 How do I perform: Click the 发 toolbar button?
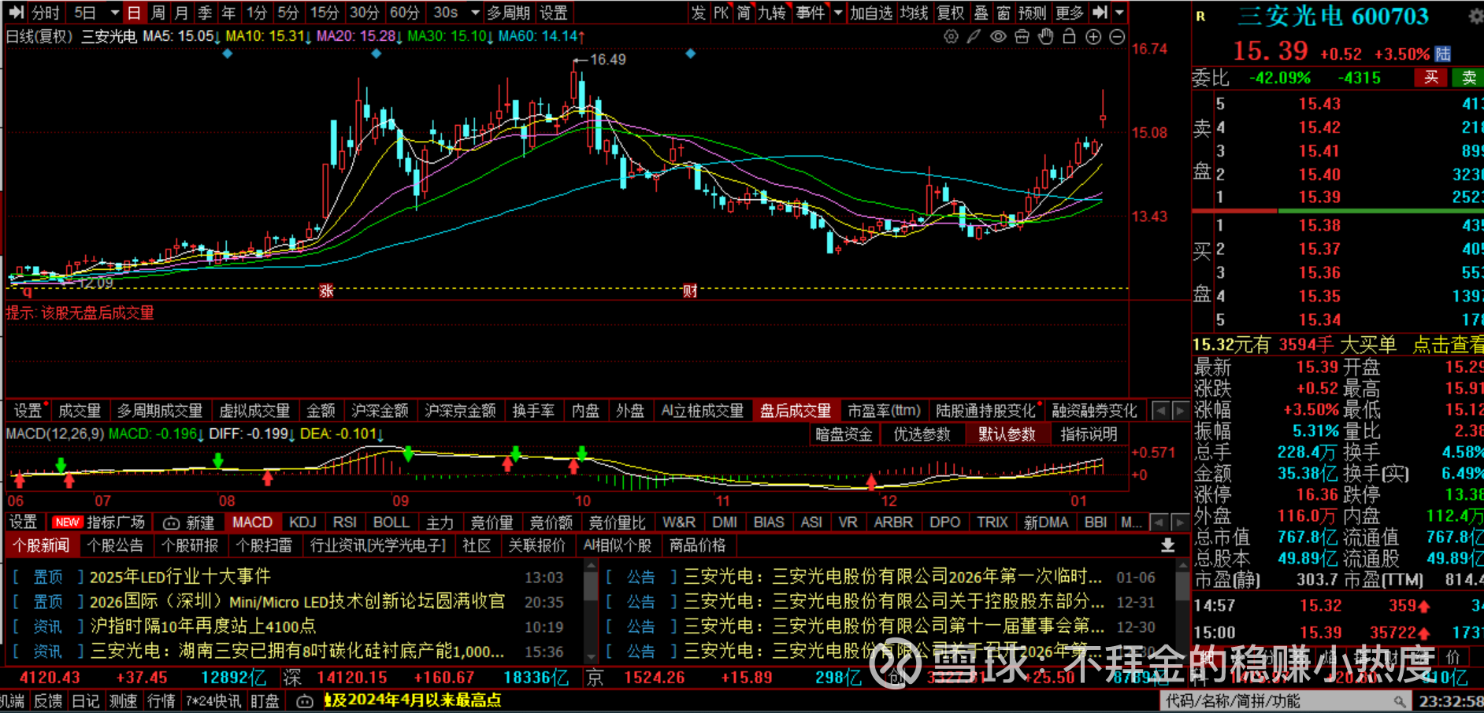tap(699, 13)
